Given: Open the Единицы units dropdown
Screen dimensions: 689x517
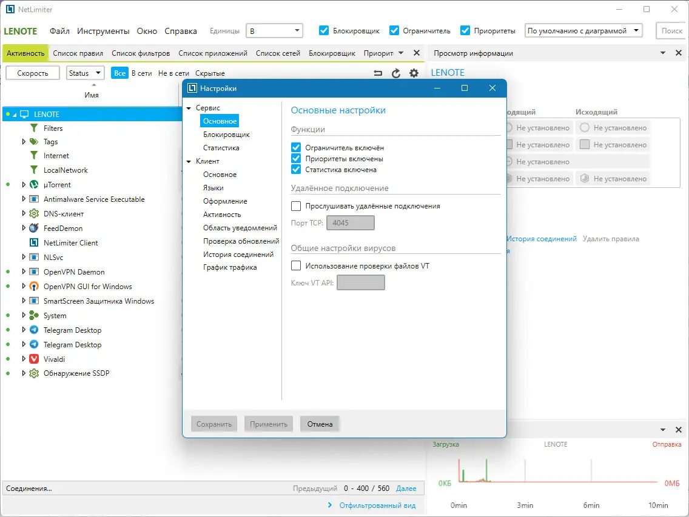Looking at the screenshot, I should tap(274, 31).
